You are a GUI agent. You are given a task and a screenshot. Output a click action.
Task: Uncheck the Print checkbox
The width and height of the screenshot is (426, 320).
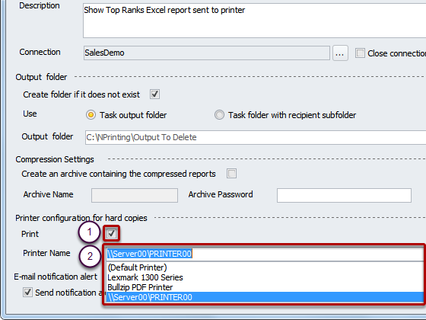[x=111, y=233]
